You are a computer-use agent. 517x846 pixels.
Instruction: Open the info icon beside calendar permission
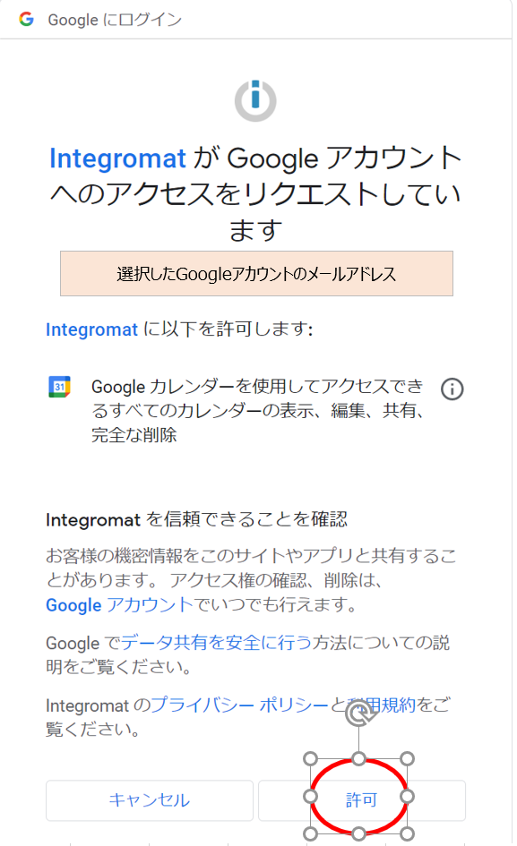coord(452,389)
